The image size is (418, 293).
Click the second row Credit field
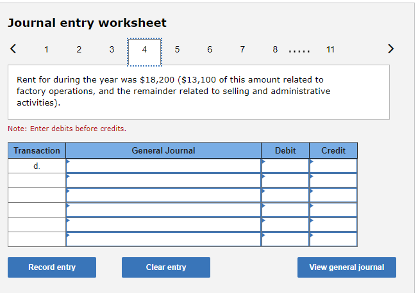click(333, 180)
